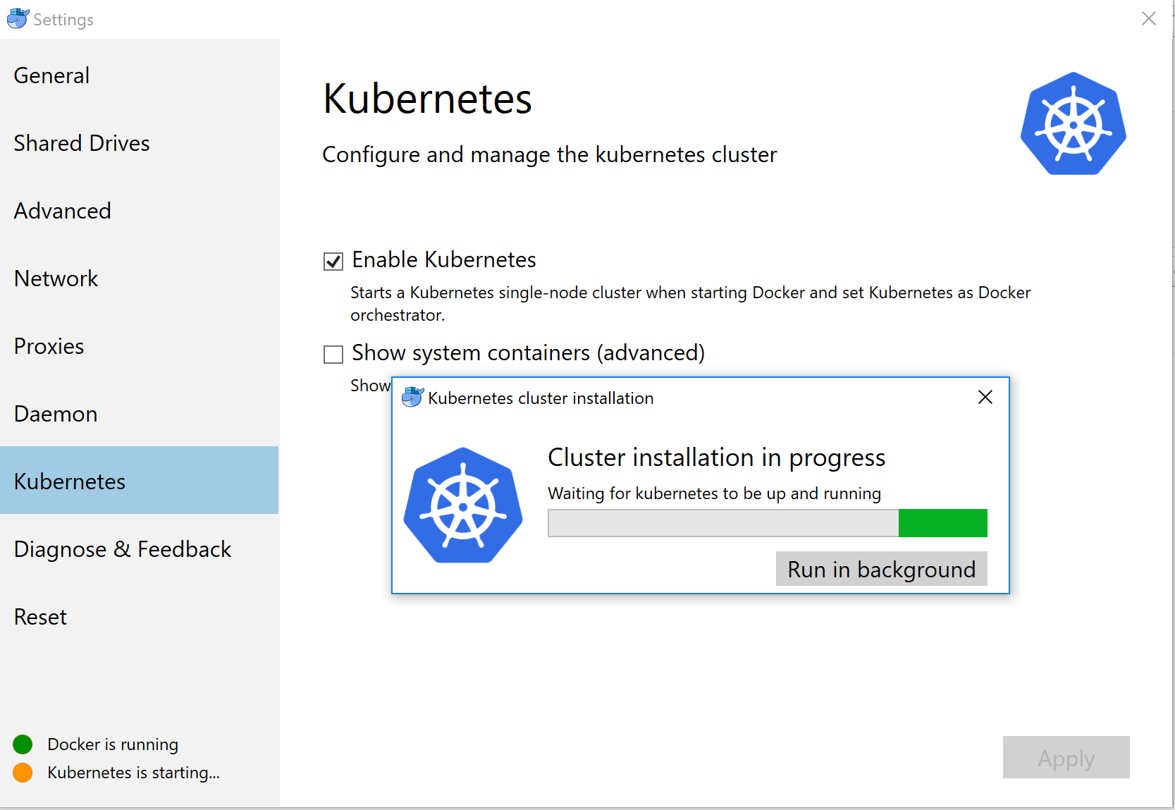This screenshot has width=1175, height=810.
Task: Click the Docker whale icon in installation dialog title
Action: tap(412, 398)
